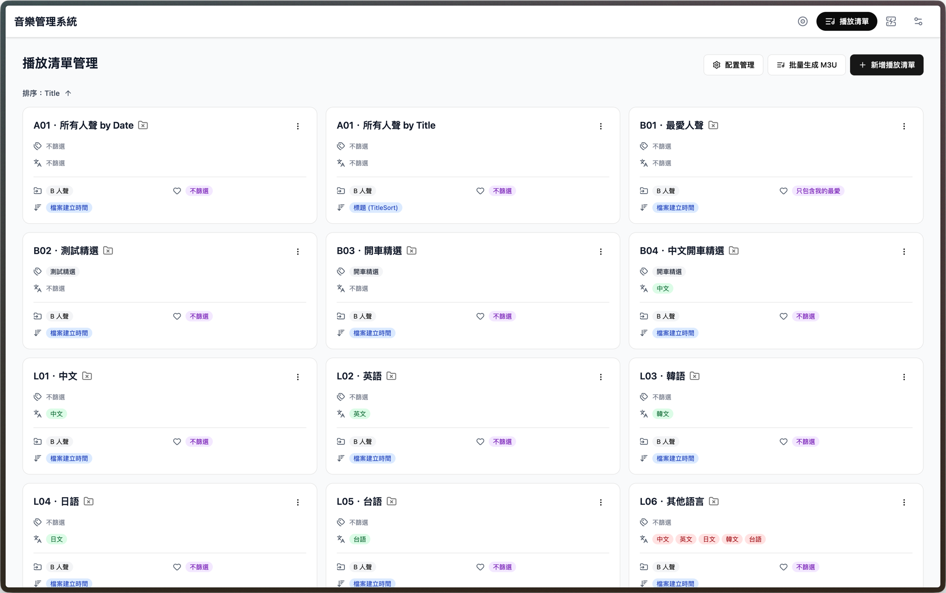Screen dimensions: 946x593
Task: Click the heart icon in L03 韓語 card
Action: (783, 441)
